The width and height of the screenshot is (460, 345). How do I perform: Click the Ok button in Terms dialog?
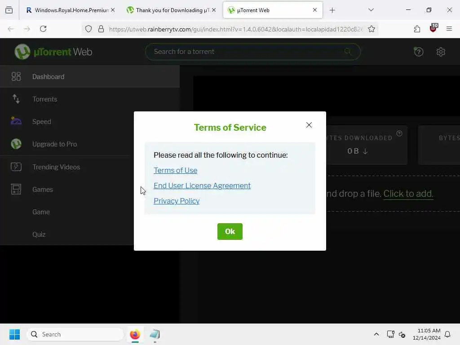coord(230,231)
